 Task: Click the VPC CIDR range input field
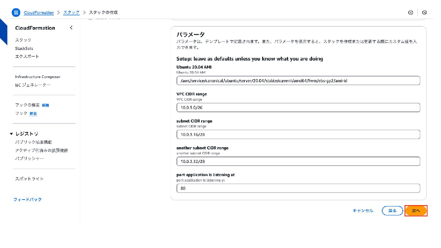coord(298,107)
